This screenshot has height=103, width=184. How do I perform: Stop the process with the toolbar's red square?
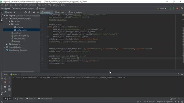(177, 9)
